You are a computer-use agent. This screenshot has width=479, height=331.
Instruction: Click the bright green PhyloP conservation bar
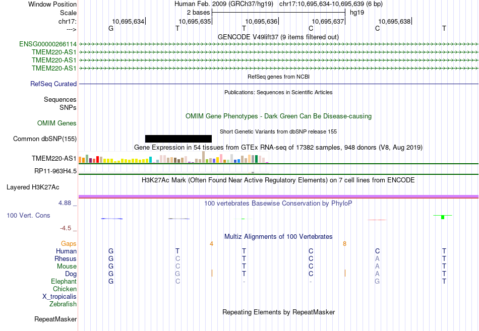(443, 217)
